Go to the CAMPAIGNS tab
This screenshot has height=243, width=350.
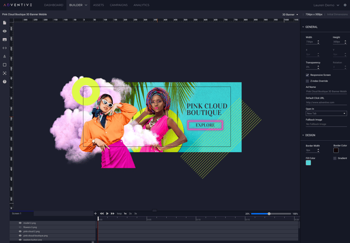[x=119, y=5]
